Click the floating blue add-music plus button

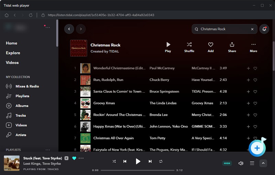257,148
